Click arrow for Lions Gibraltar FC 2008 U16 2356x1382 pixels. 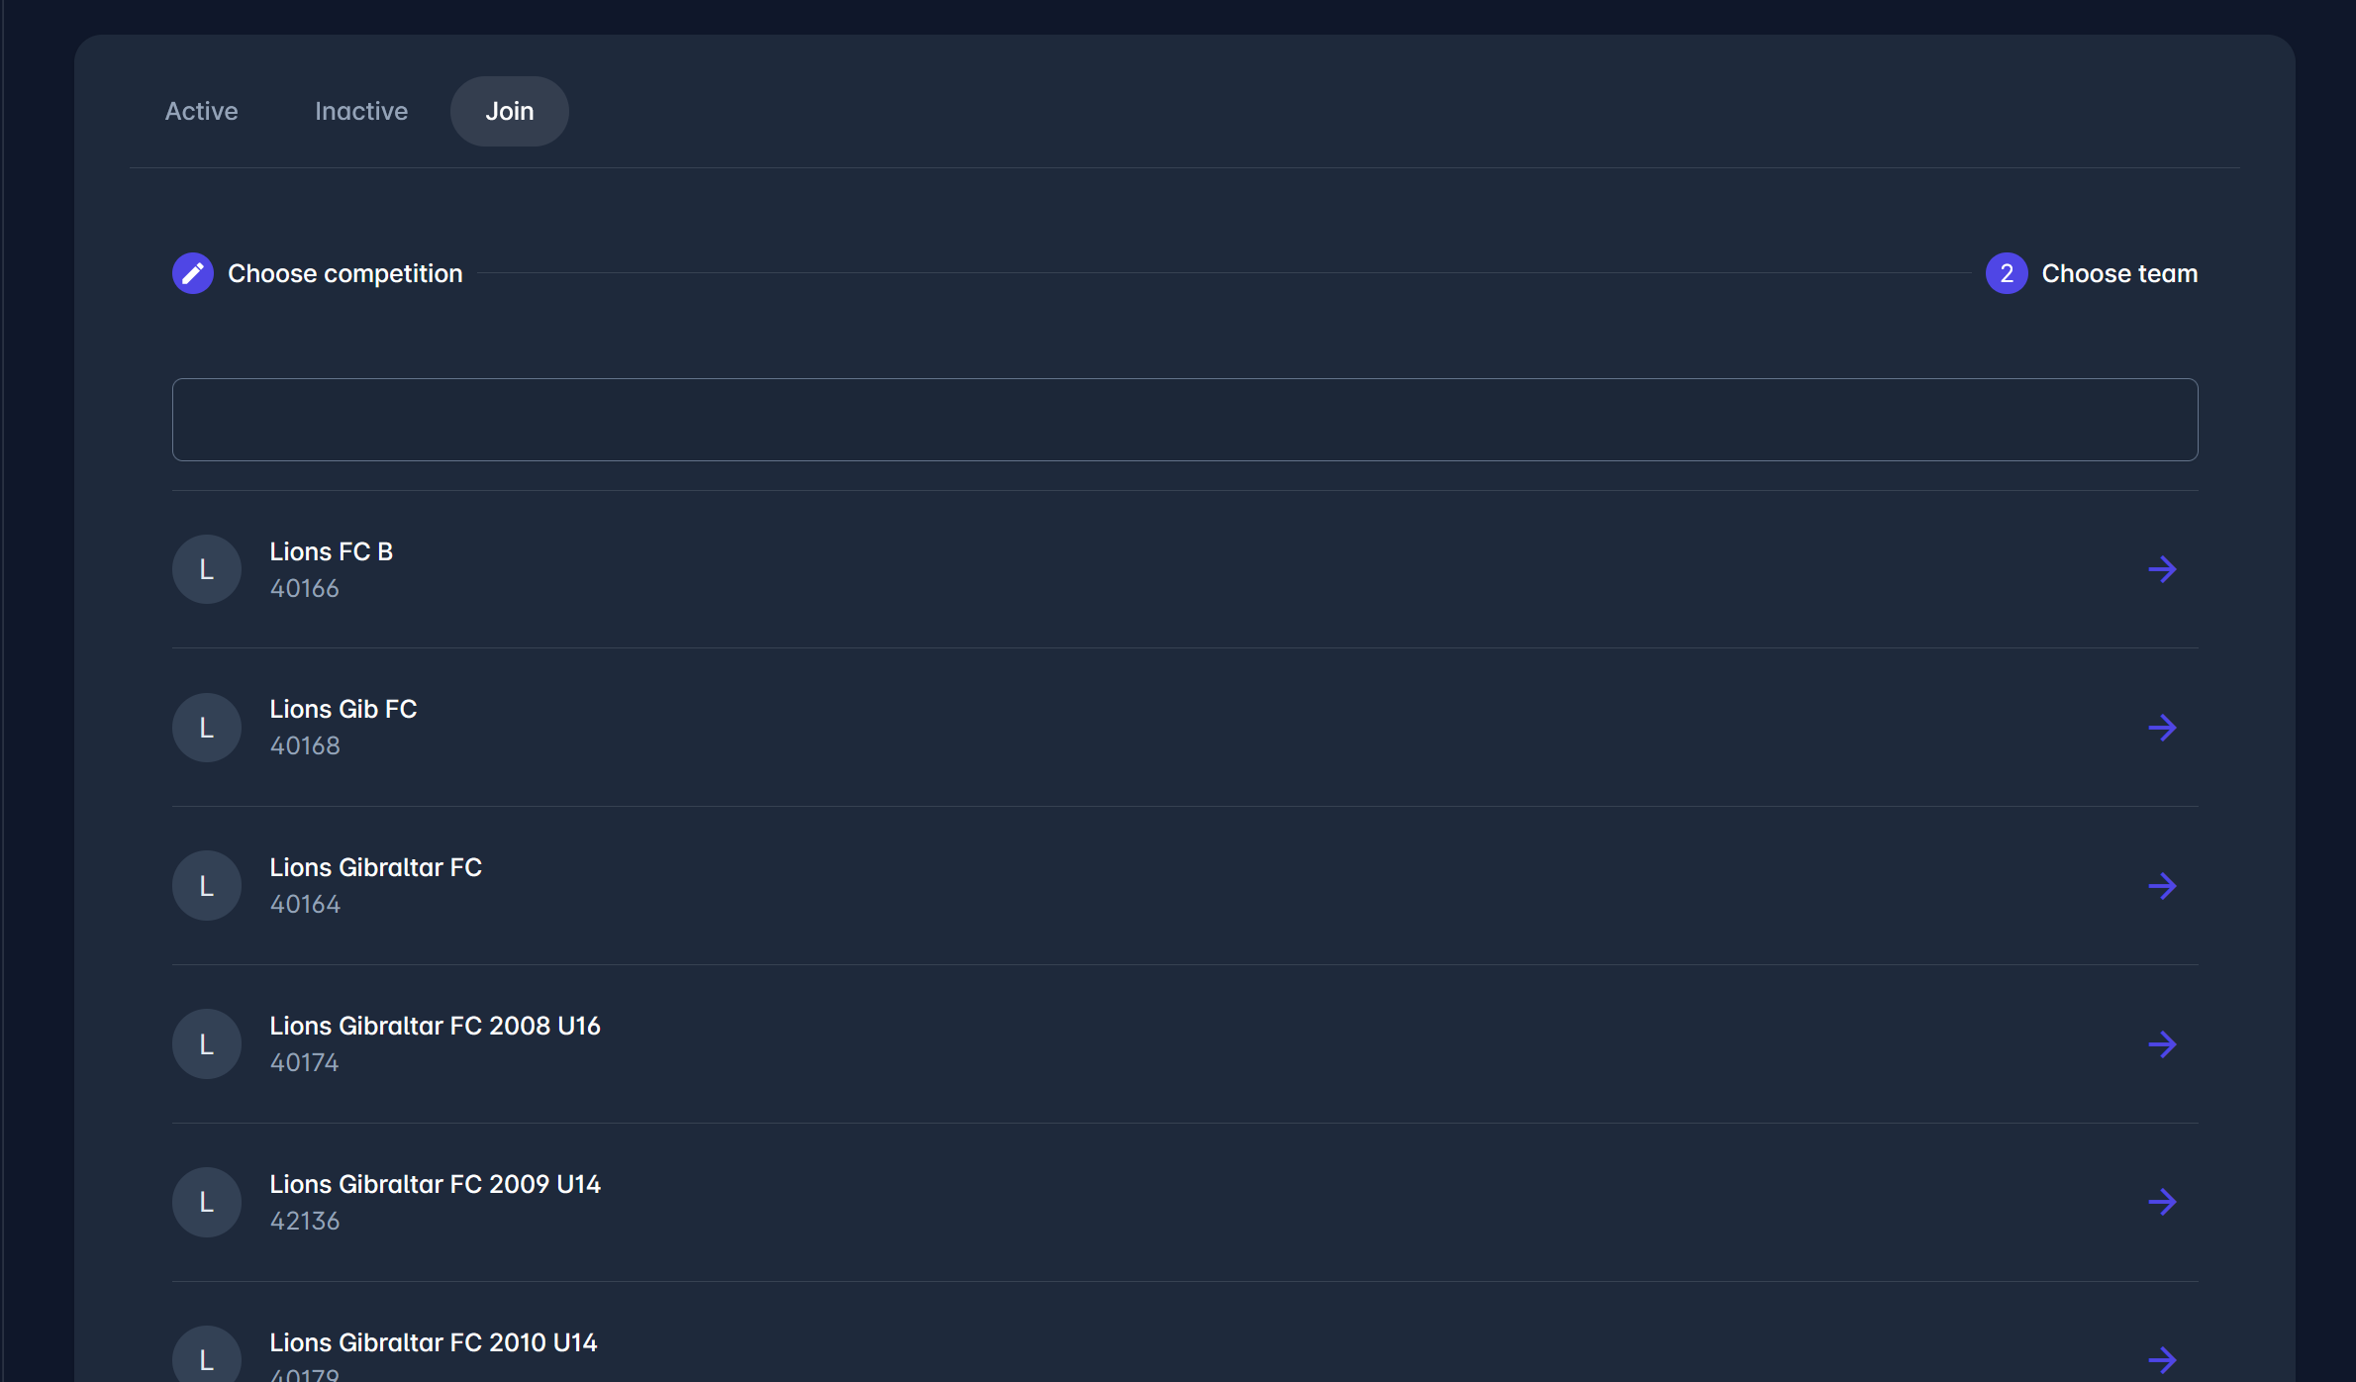tap(2162, 1044)
